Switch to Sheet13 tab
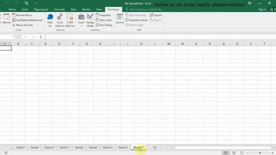 (123, 148)
